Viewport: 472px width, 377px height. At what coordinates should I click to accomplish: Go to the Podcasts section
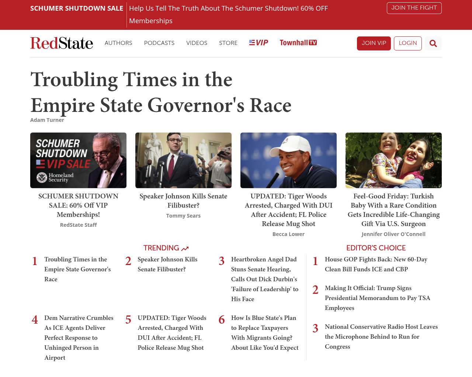coord(159,43)
